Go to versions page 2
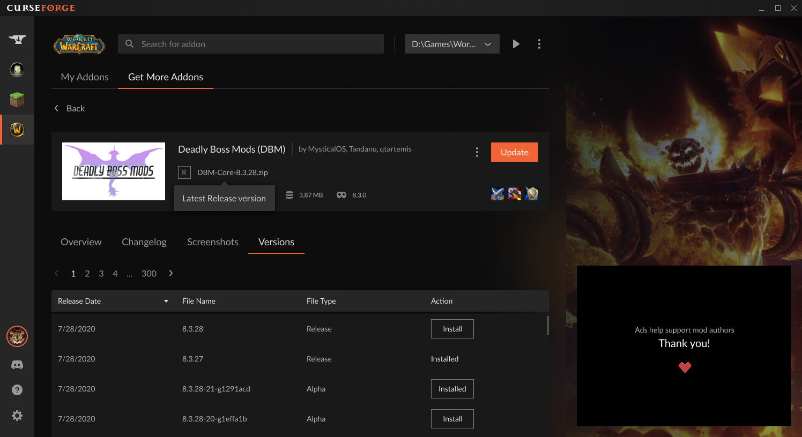 point(87,274)
